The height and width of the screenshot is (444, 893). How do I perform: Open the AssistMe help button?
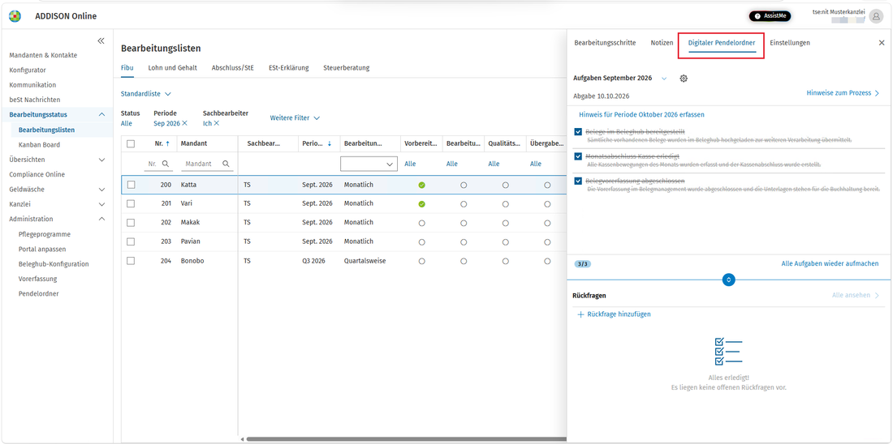[770, 16]
